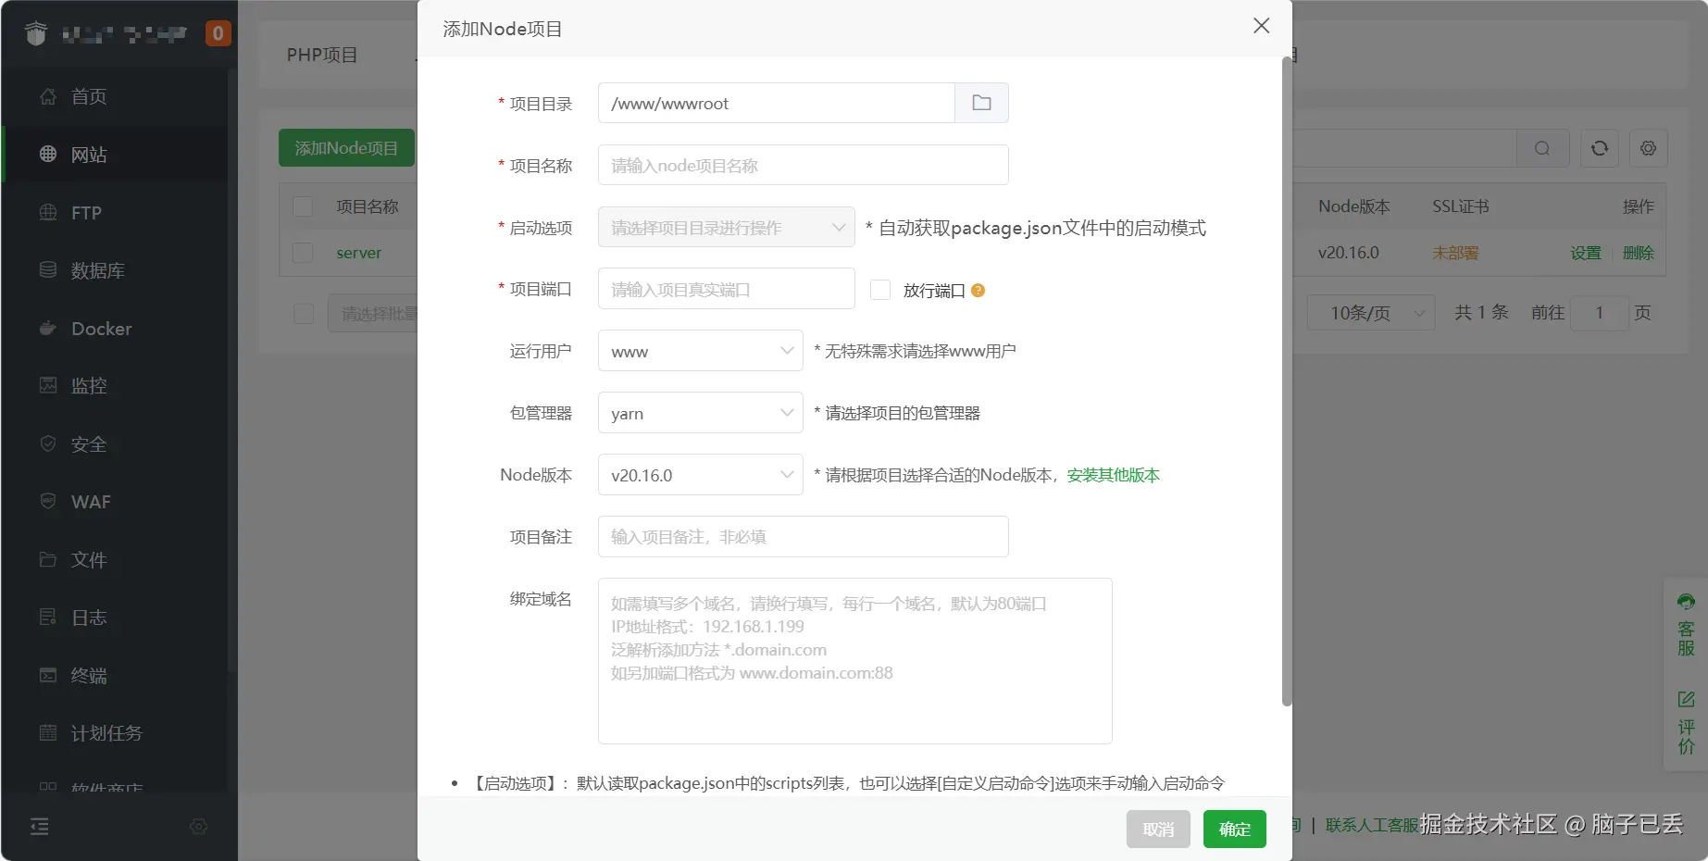The height and width of the screenshot is (861, 1708).
Task: Open the Node版本 dropdown showing v20.16.0
Action: [x=700, y=474]
